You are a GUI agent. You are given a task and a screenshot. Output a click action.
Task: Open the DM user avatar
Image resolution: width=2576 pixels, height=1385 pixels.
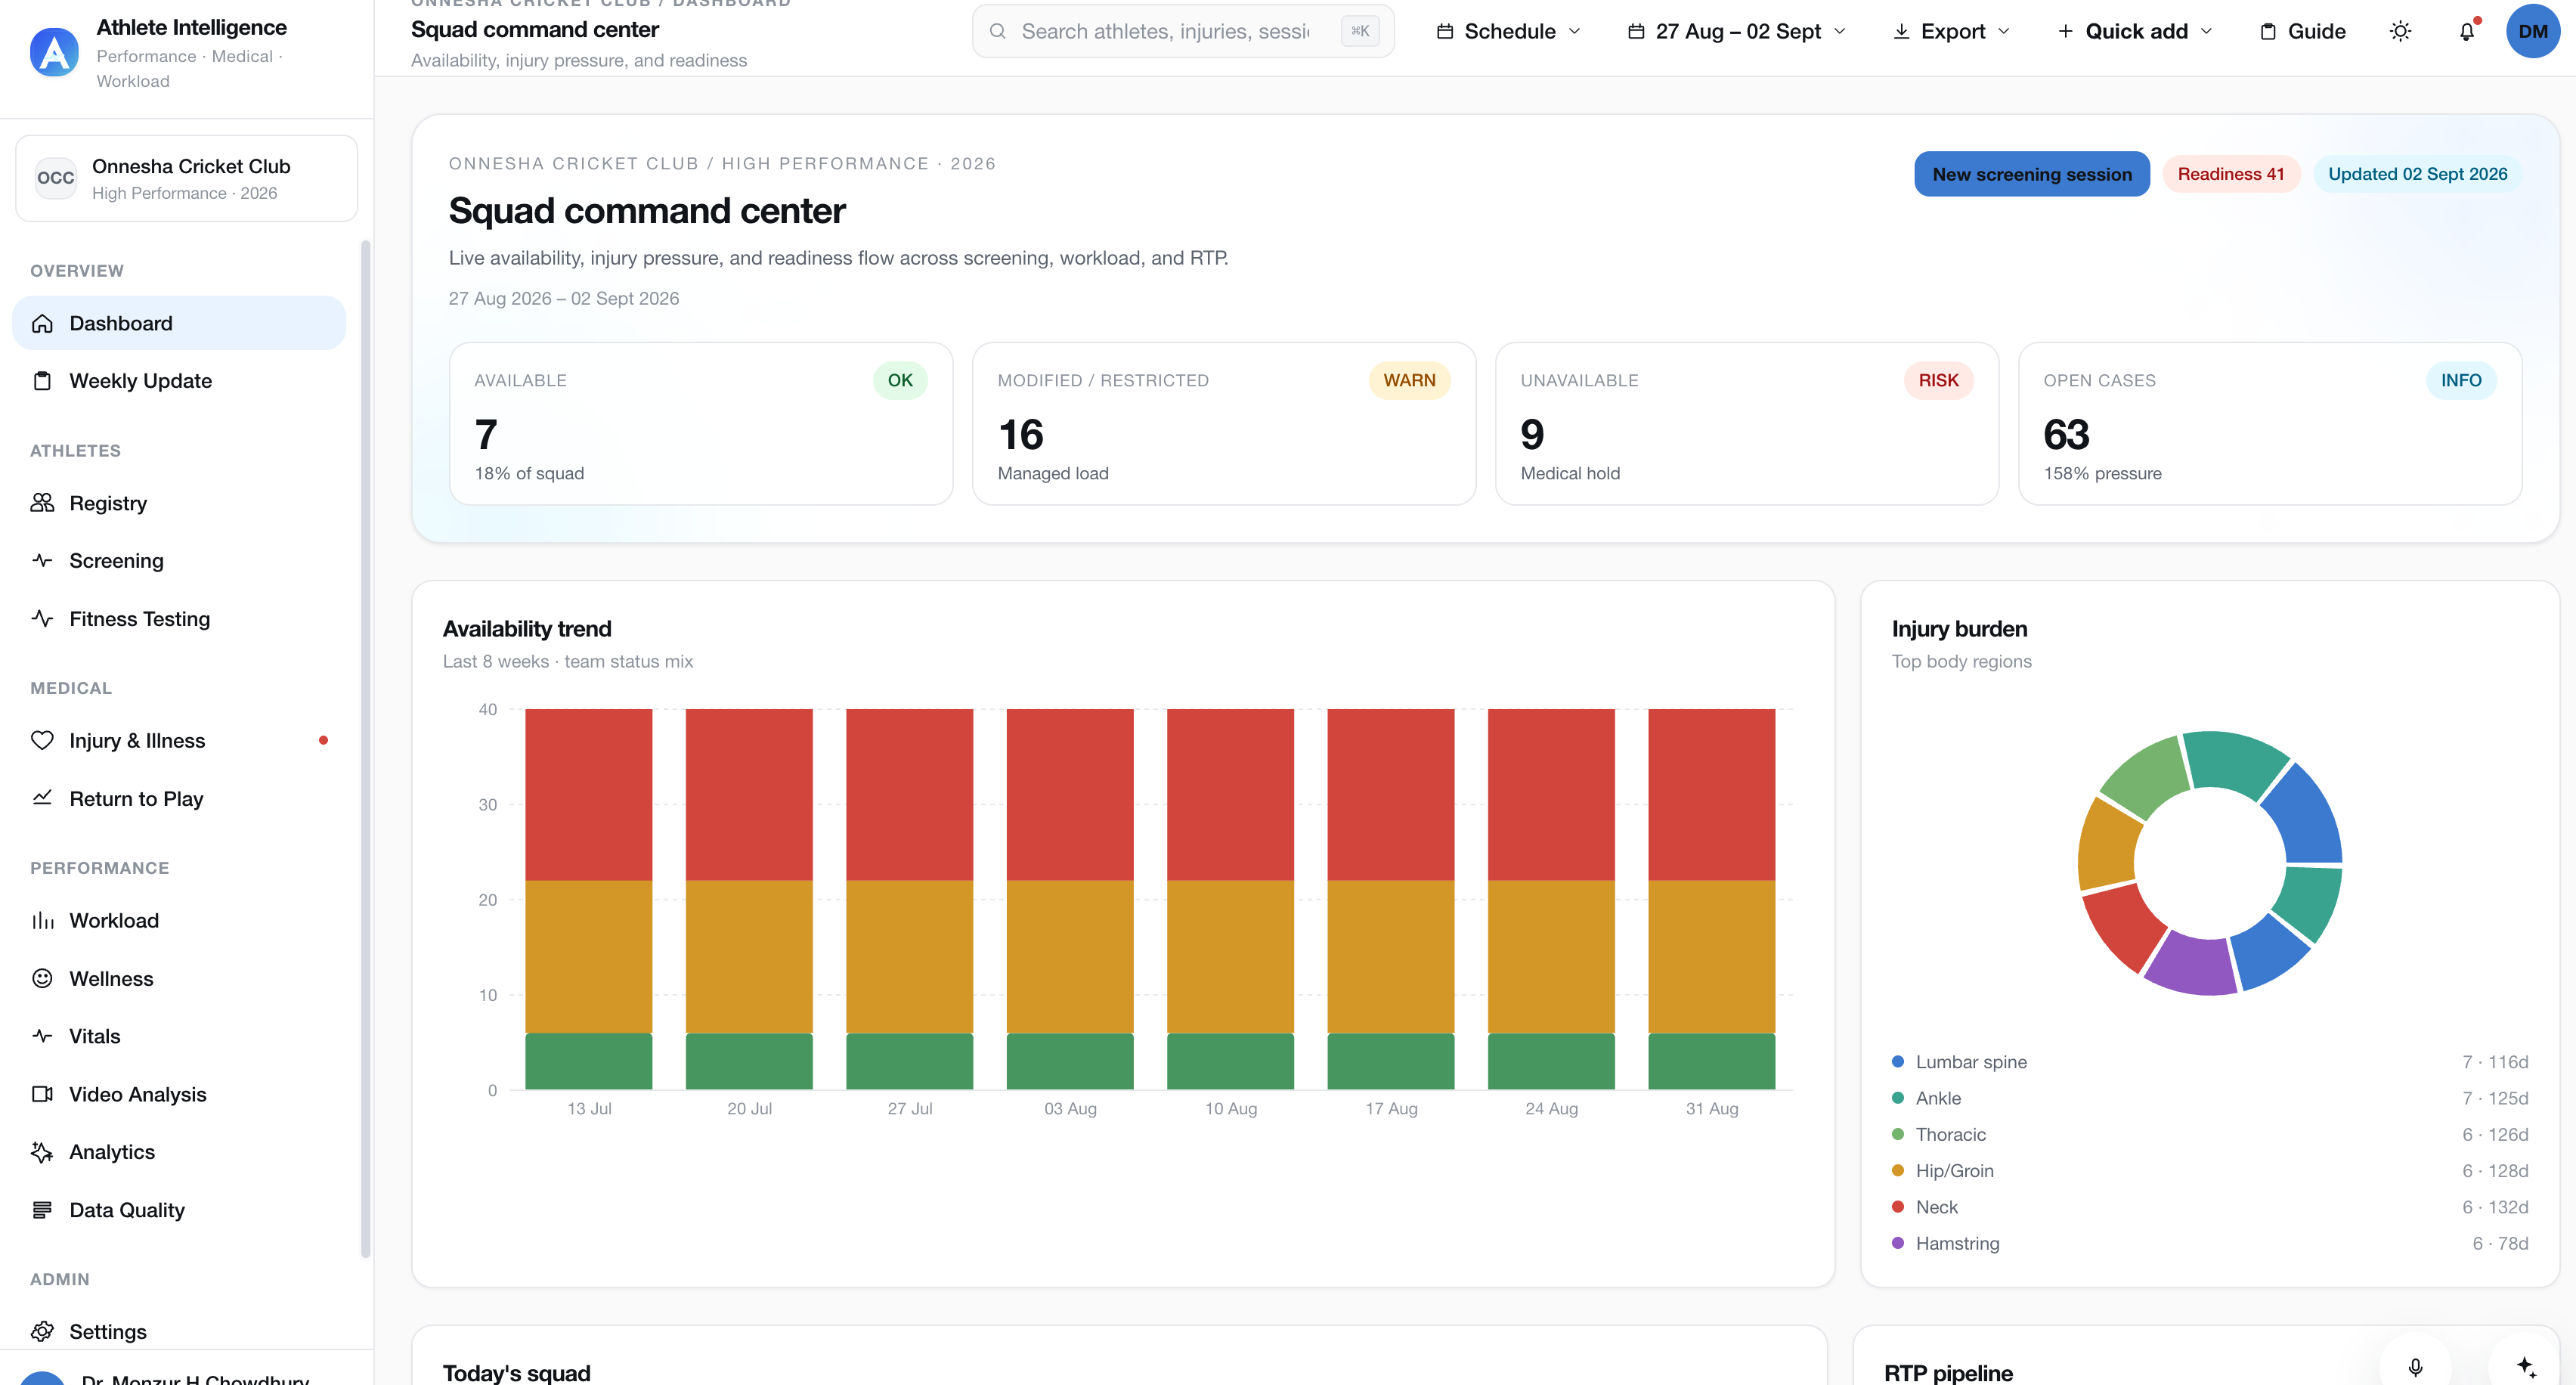pyautogui.click(x=2533, y=31)
